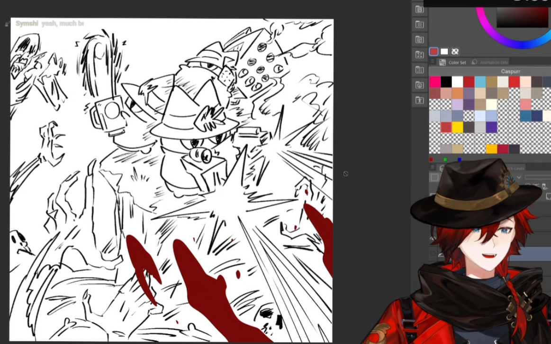Click the small blue RGB indicator below palette
Viewport: 551px width, 344px height.
[x=459, y=159]
